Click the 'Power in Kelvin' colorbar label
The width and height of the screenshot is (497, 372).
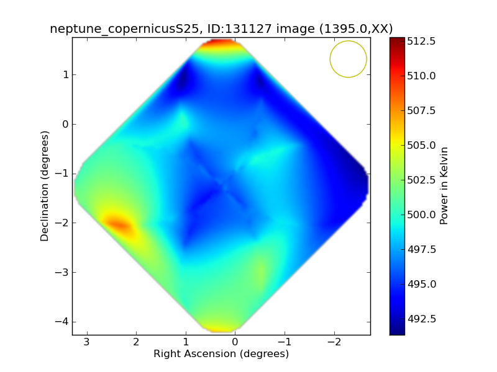click(444, 186)
